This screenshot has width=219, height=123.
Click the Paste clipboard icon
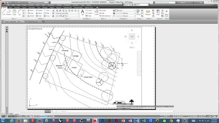158,12
